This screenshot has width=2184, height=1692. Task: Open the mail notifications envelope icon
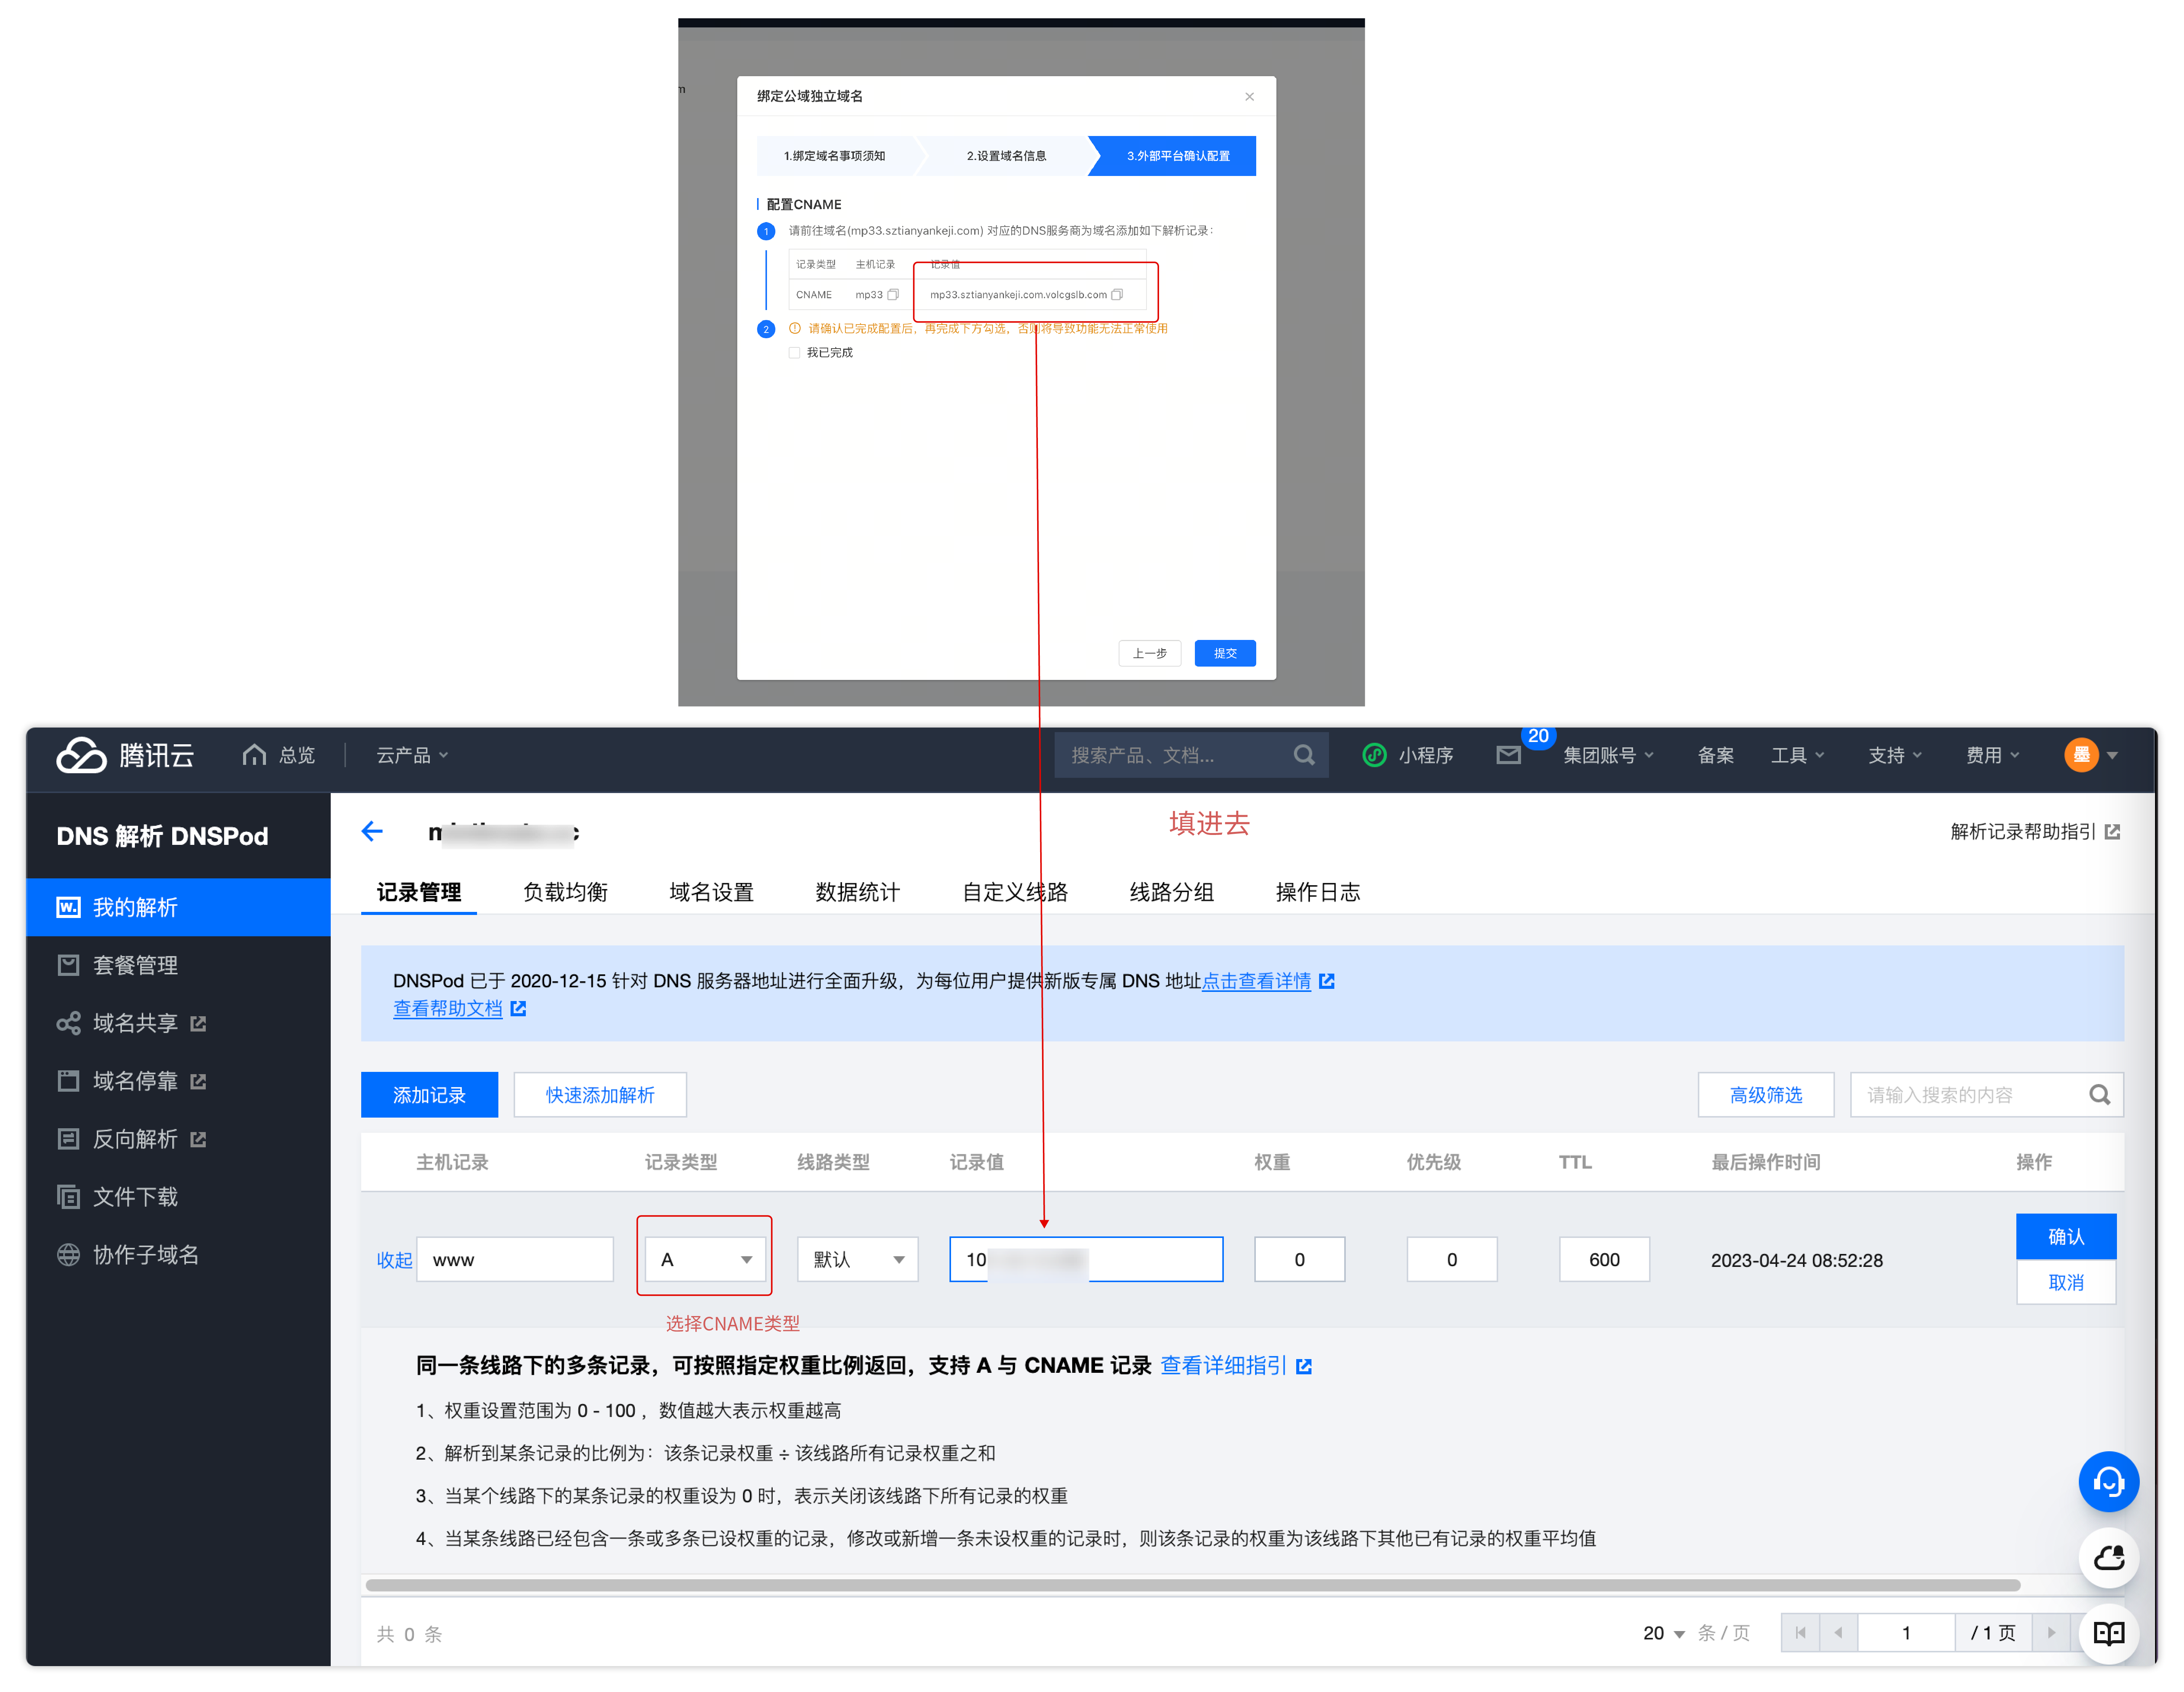pyautogui.click(x=1508, y=755)
